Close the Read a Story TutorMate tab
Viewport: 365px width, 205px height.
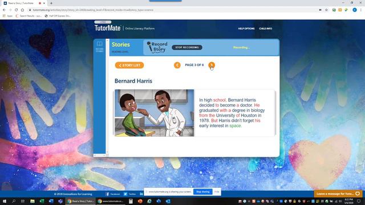44,3
